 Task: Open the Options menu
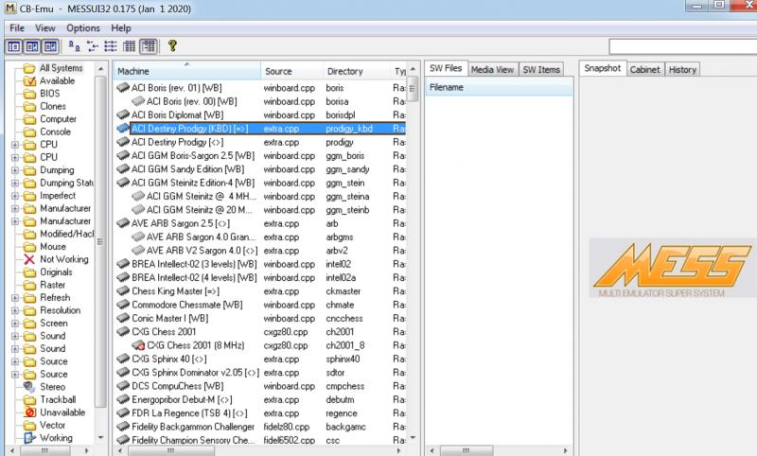tap(82, 28)
